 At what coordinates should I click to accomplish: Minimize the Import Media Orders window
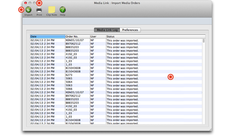pyautogui.click(x=30, y=3)
